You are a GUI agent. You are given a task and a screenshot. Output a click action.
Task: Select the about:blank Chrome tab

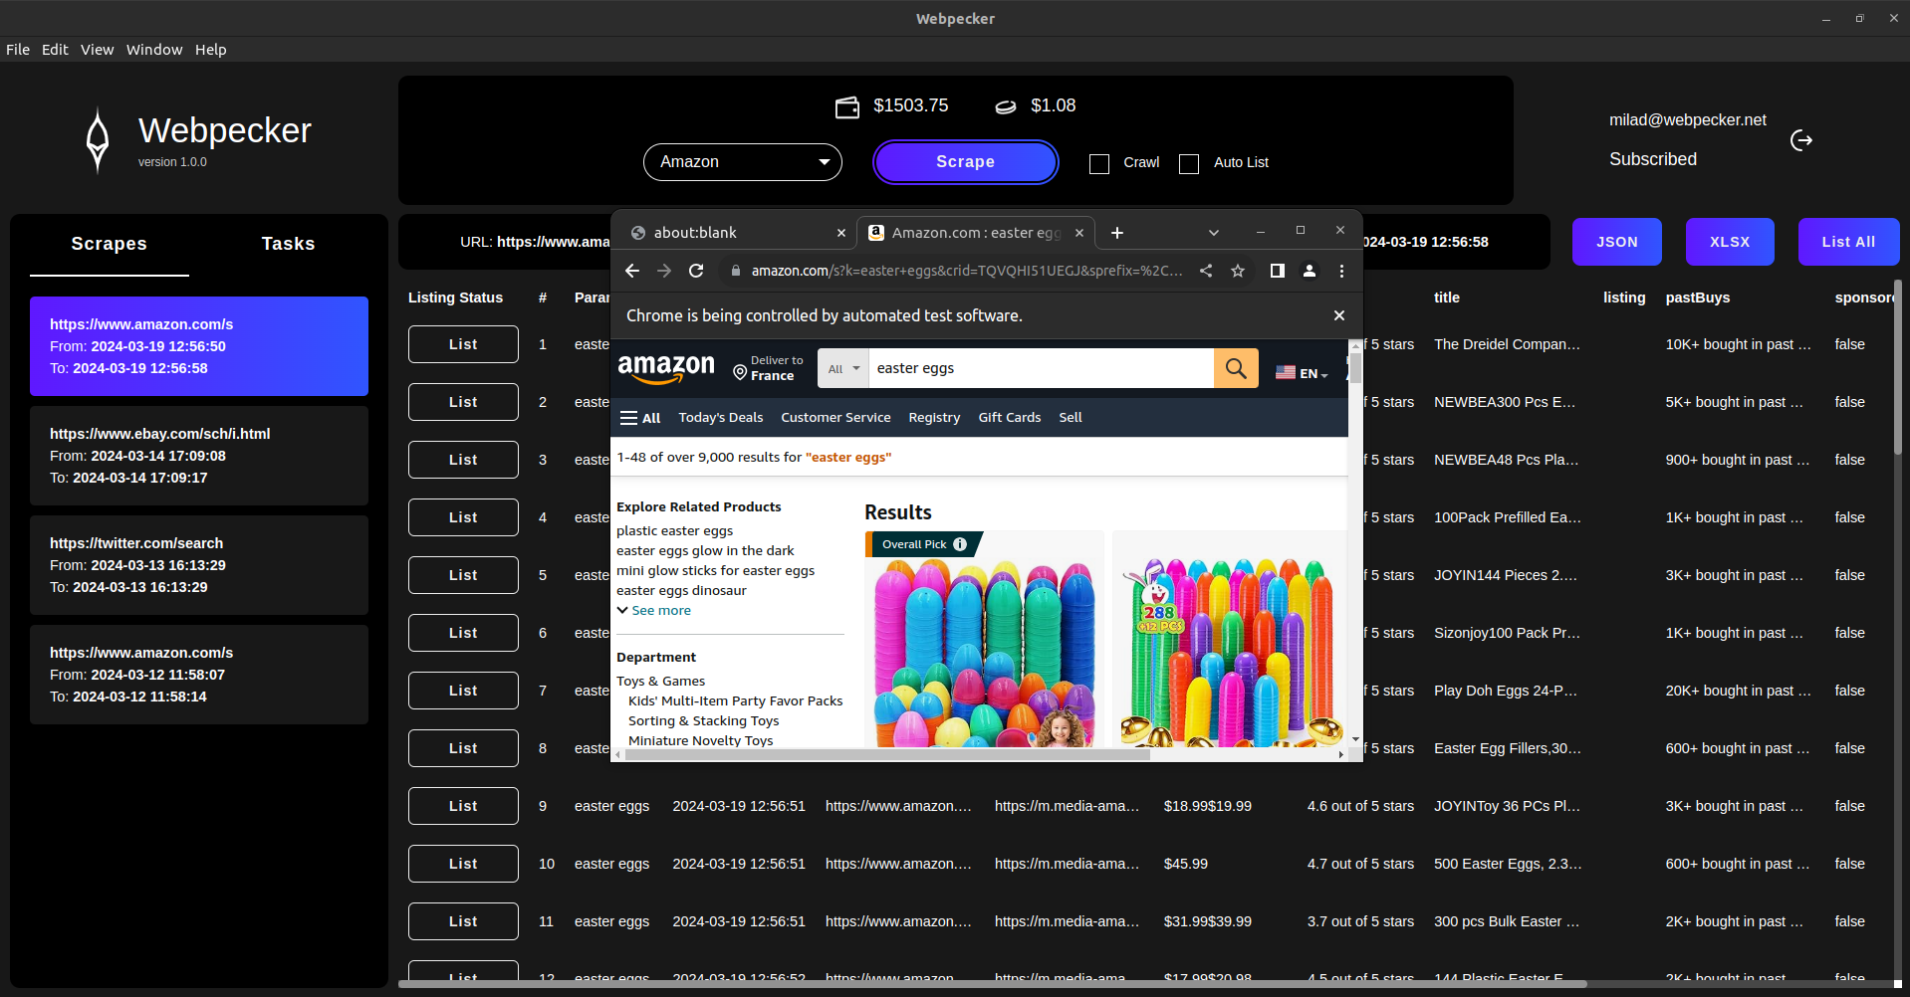click(737, 233)
